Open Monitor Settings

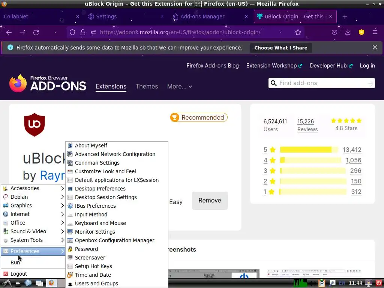pyautogui.click(x=117, y=232)
